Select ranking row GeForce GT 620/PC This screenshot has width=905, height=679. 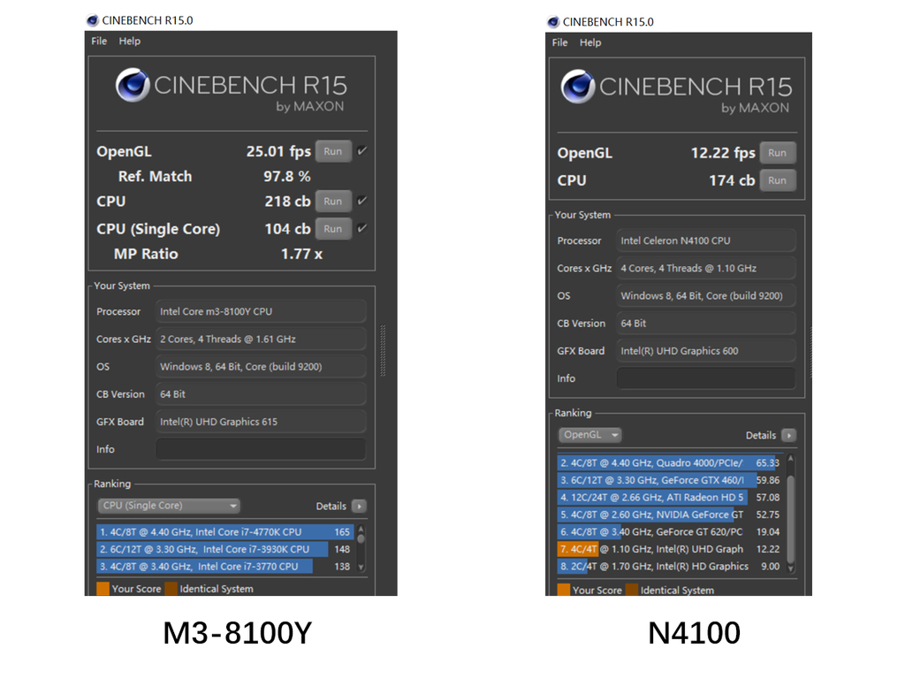tap(670, 532)
